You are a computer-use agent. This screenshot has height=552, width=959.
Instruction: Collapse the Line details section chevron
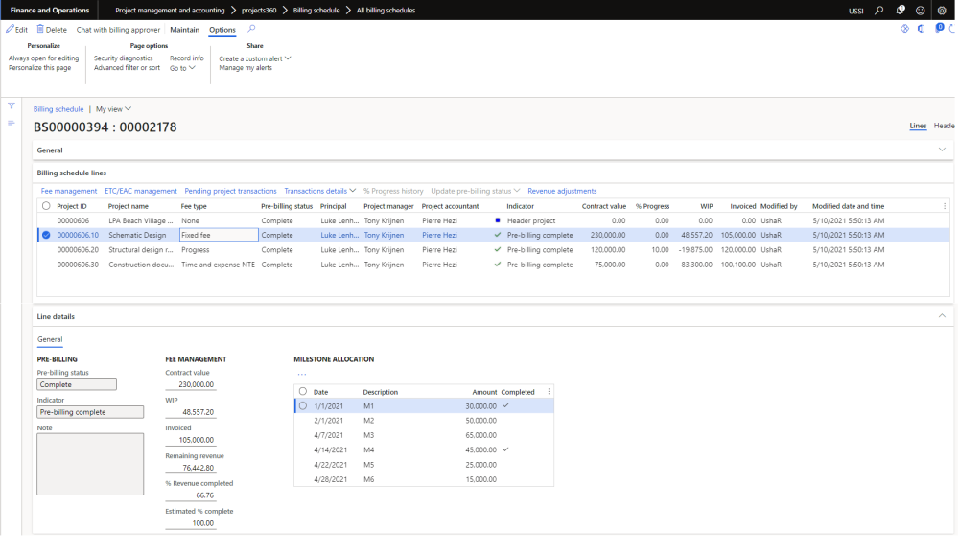pos(942,316)
